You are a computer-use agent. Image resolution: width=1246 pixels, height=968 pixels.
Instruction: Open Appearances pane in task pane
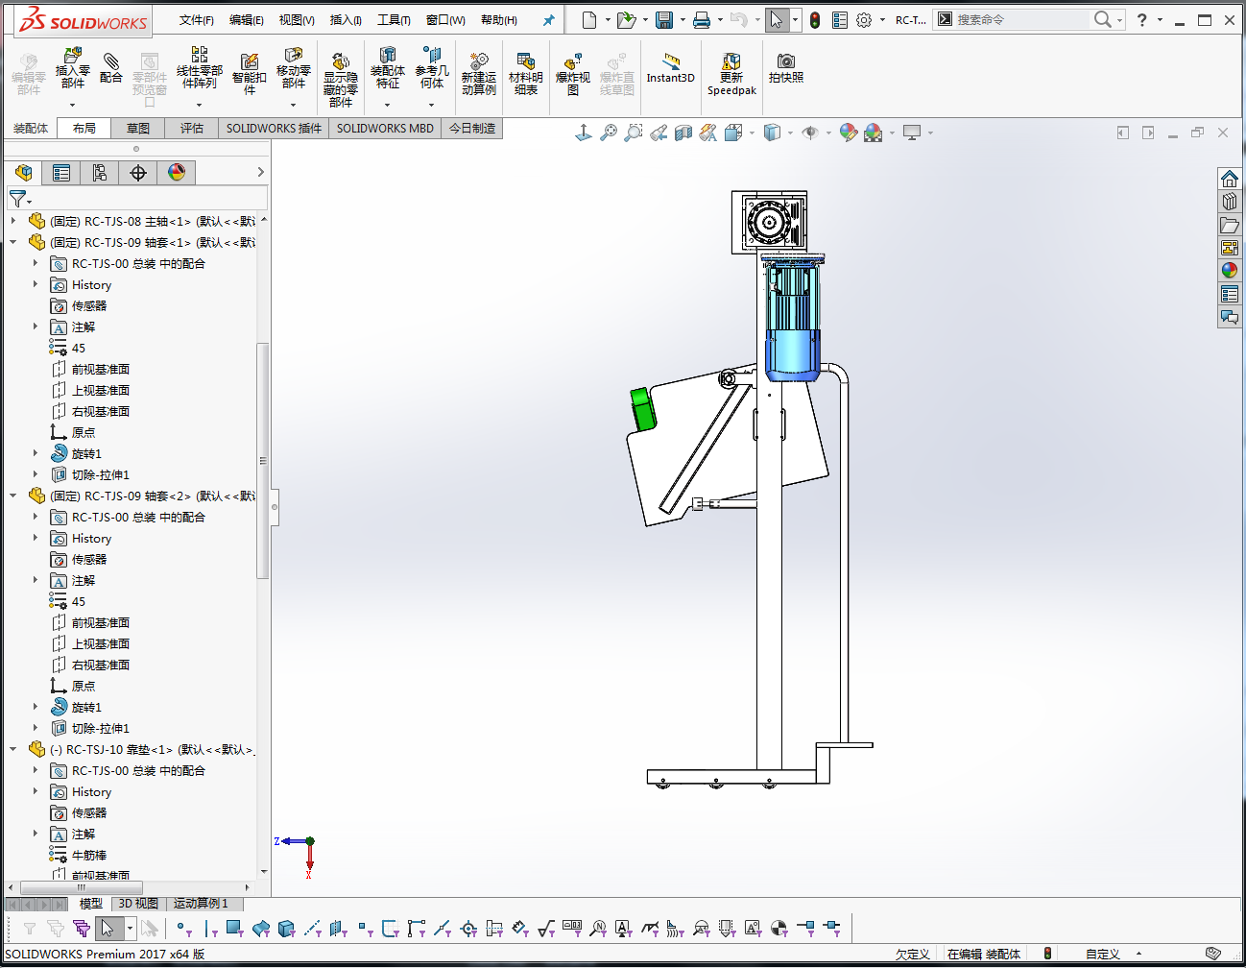click(1230, 271)
